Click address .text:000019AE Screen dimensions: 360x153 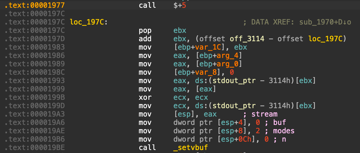pos(35,131)
